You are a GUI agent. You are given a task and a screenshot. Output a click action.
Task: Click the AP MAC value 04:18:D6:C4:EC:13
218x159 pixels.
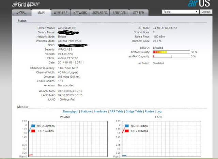[x=165, y=28]
